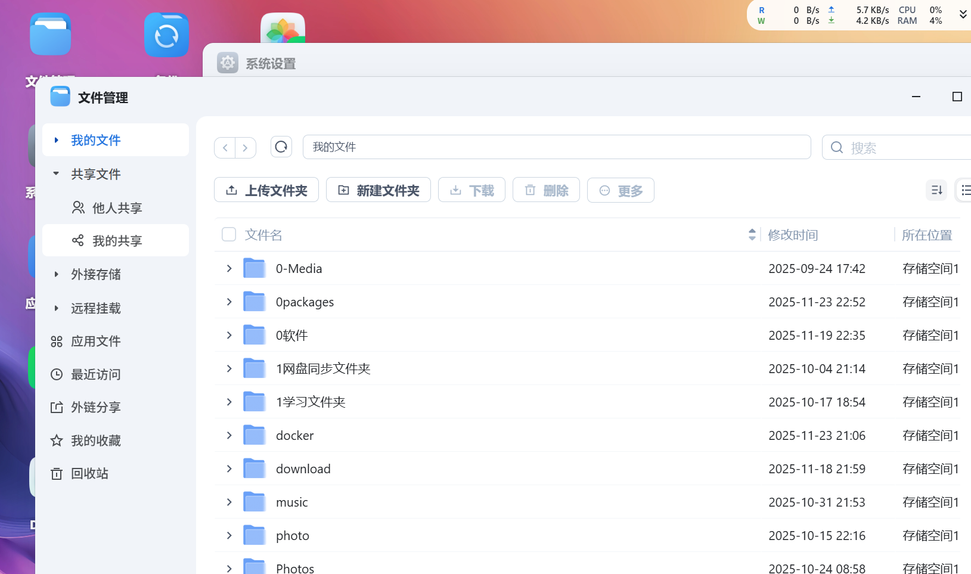The height and width of the screenshot is (574, 971).
Task: Select 他人共享 in the sidebar
Action: tap(117, 207)
